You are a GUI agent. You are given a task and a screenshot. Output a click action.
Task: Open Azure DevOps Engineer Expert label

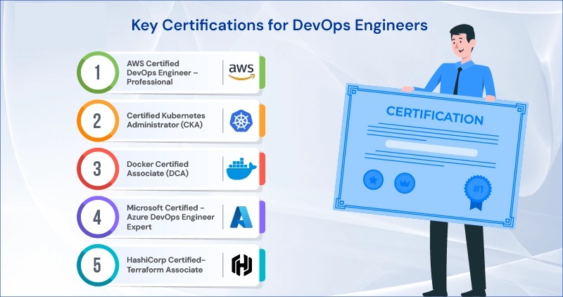point(171,217)
